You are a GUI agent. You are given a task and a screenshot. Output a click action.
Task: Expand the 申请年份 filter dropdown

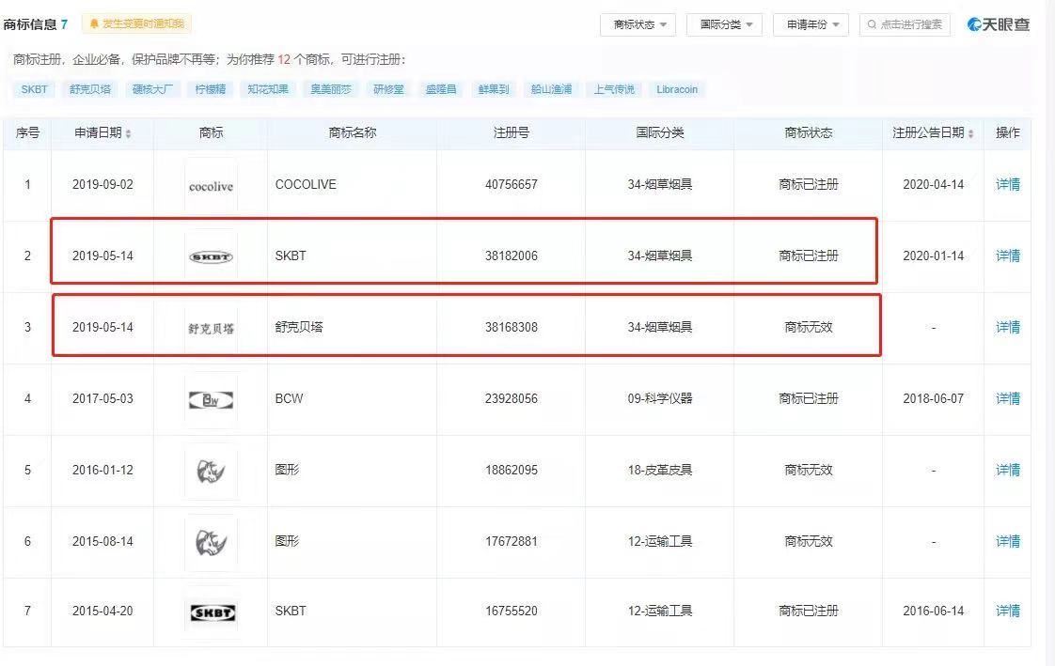click(x=811, y=24)
